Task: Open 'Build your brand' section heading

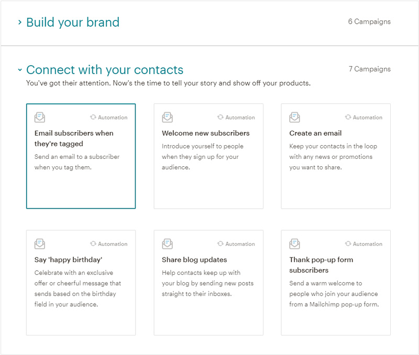Action: pos(73,23)
